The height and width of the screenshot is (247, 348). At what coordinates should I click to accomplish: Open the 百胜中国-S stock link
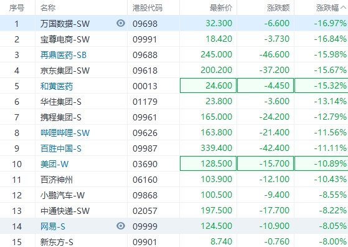pos(61,148)
